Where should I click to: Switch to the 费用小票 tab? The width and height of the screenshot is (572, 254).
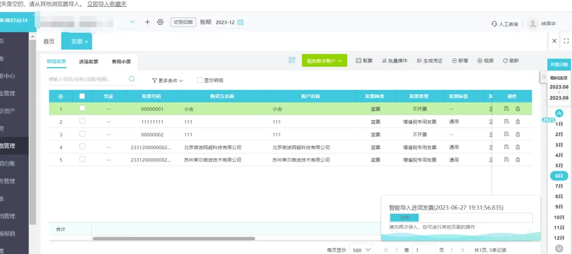tap(121, 61)
